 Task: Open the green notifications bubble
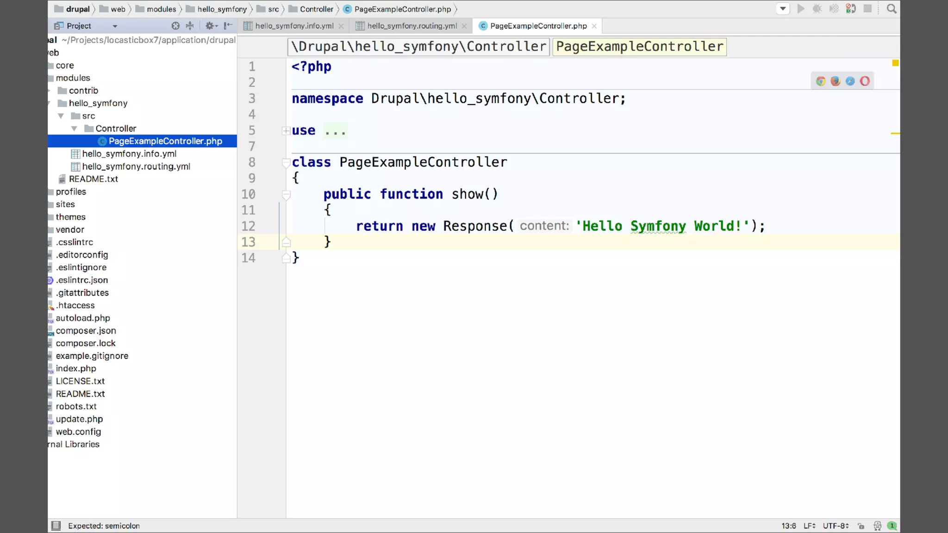(892, 526)
